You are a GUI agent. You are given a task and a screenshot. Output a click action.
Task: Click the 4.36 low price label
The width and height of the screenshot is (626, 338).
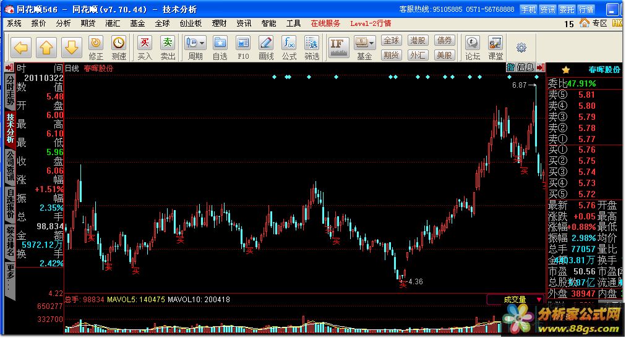(x=416, y=282)
